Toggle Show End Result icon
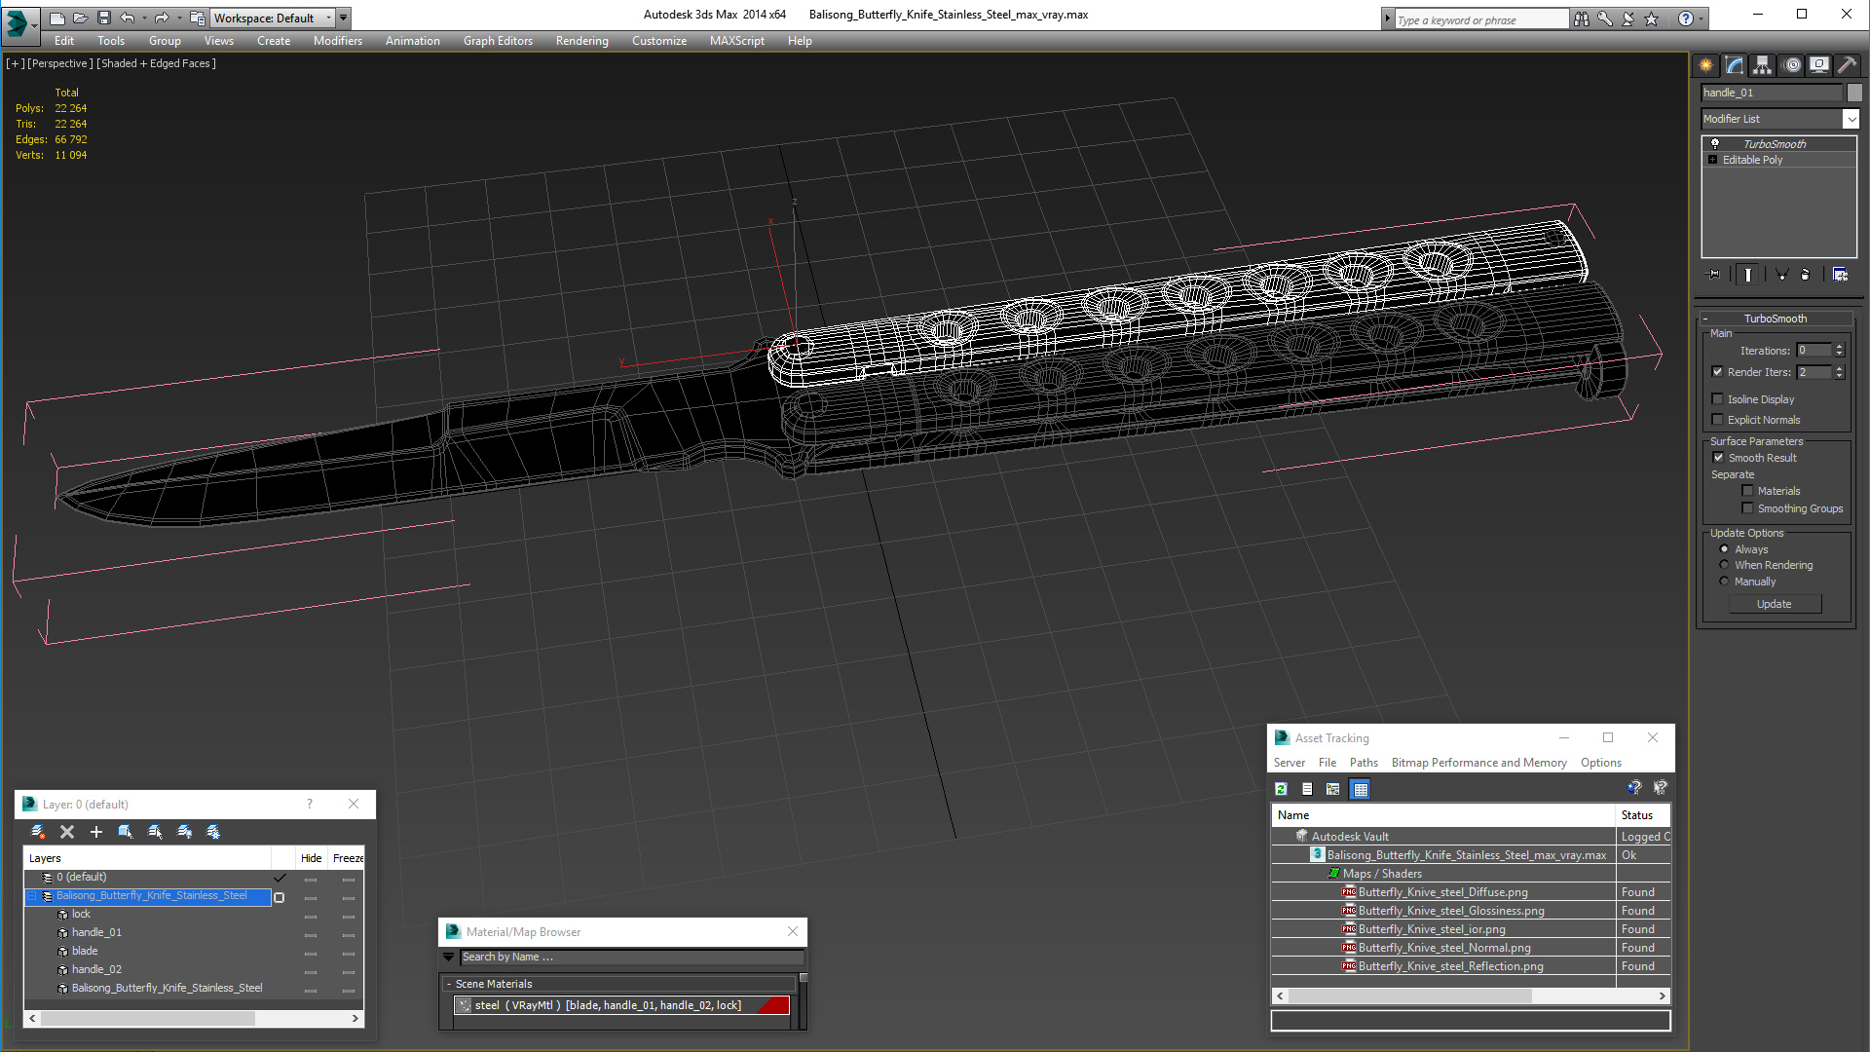Screen dimensions: 1870x1052 pos(1748,275)
